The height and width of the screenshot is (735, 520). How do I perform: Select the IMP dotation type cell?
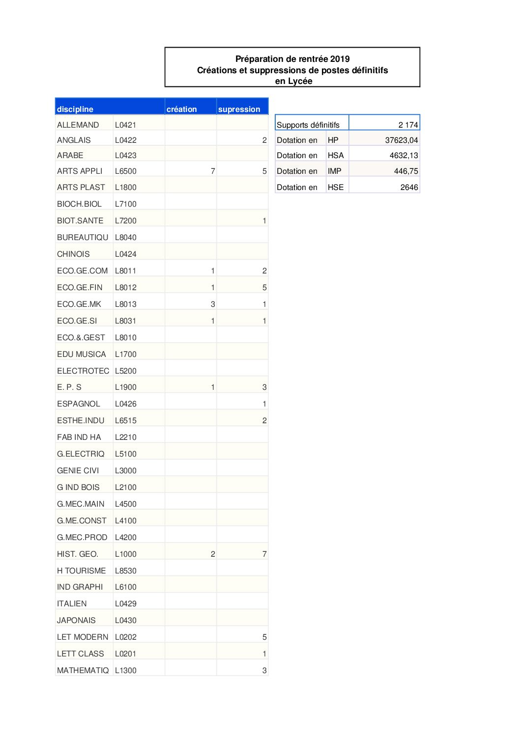coord(337,169)
